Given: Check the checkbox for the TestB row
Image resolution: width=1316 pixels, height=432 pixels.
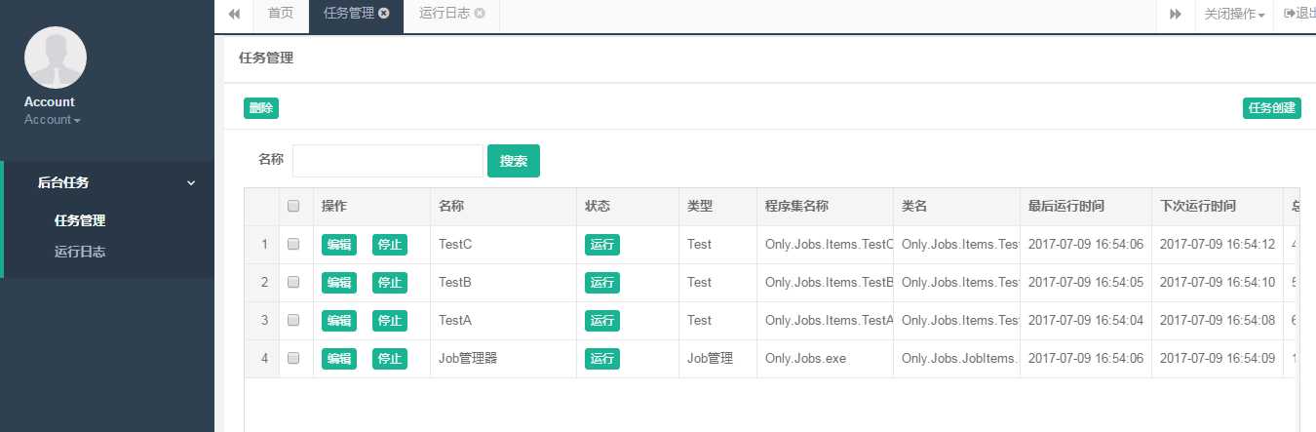Looking at the screenshot, I should (293, 282).
